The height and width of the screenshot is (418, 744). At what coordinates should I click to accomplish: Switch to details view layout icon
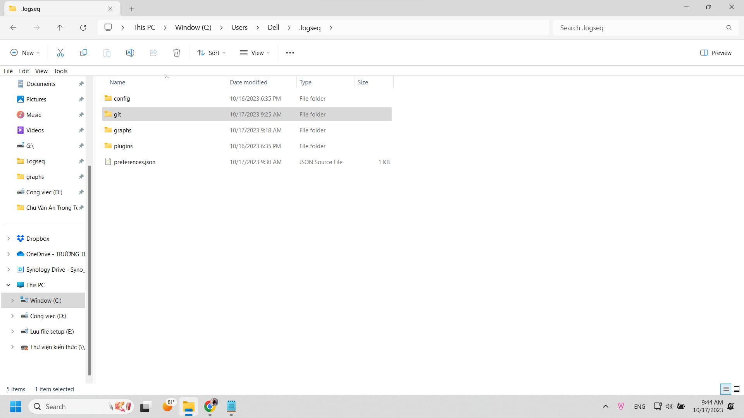click(726, 389)
